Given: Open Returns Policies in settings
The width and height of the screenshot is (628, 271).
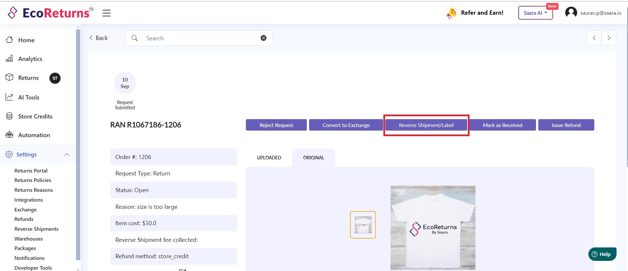Looking at the screenshot, I should (x=33, y=180).
